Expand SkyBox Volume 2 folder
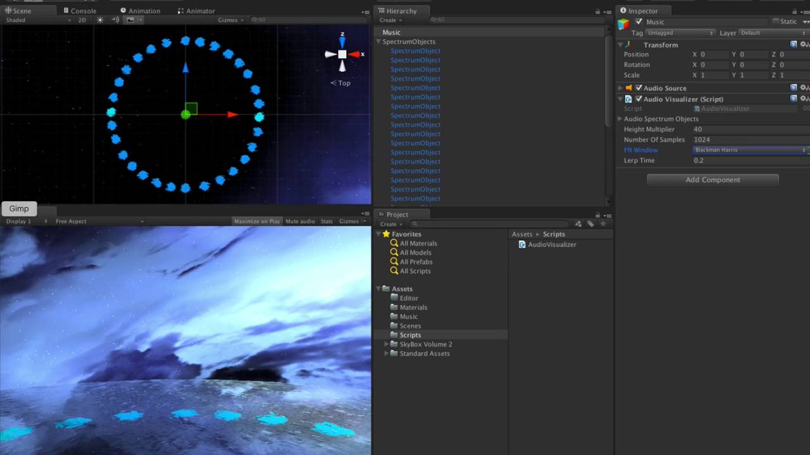 pos(387,344)
